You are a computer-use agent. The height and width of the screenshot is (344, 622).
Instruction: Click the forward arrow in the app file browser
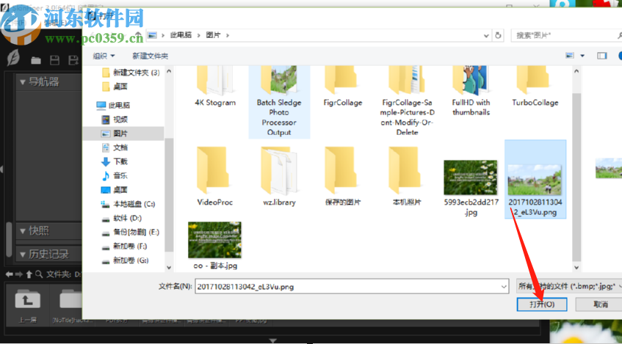(x=18, y=274)
